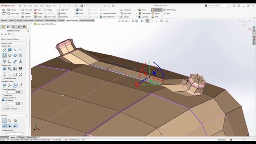Open the Merge dropdown arrow
The height and width of the screenshot is (144, 256).
[56, 10]
